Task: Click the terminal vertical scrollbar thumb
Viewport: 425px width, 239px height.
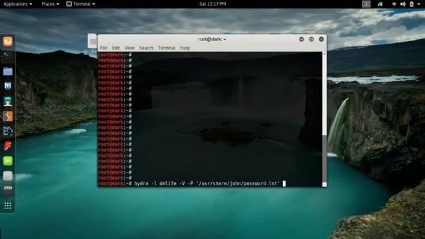Action: coord(324,159)
